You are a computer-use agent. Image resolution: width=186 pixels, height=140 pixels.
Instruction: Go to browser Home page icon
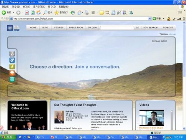pos(39,13)
